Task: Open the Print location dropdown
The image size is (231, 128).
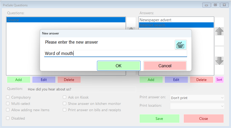Action: coord(197,106)
